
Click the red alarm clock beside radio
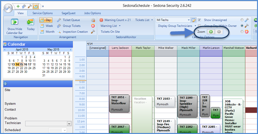tap(247, 32)
